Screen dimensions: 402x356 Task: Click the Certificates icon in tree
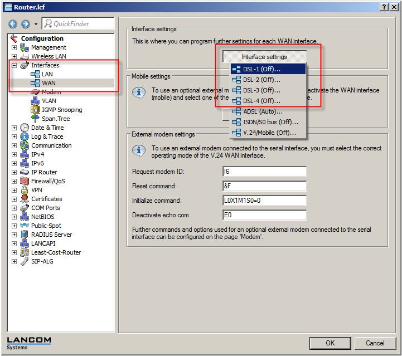pos(25,199)
